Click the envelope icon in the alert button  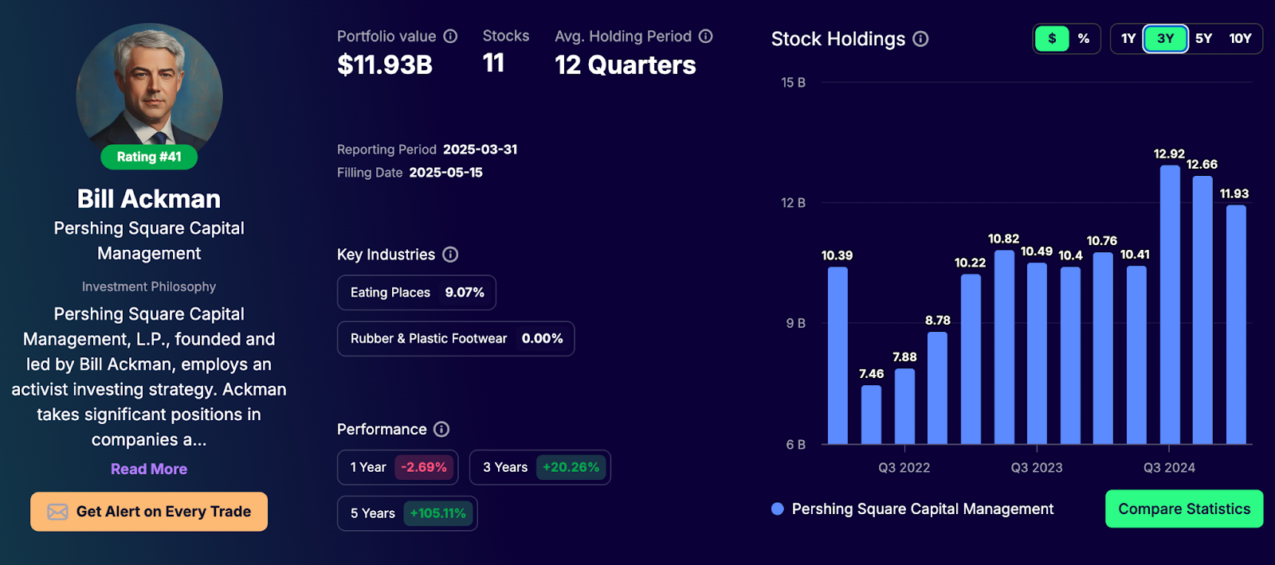pyautogui.click(x=57, y=512)
